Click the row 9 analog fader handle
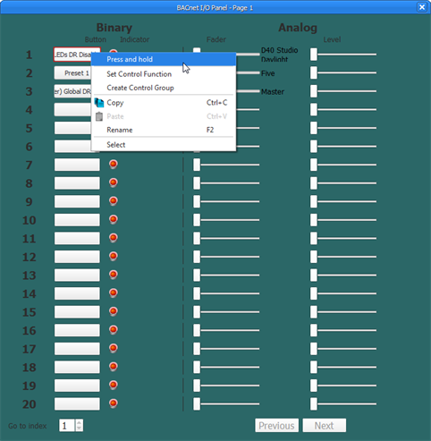The width and height of the screenshot is (431, 441). tap(197, 201)
